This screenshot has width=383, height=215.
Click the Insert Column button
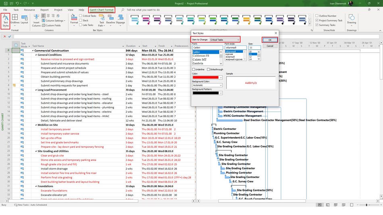pyautogui.click(x=36, y=21)
